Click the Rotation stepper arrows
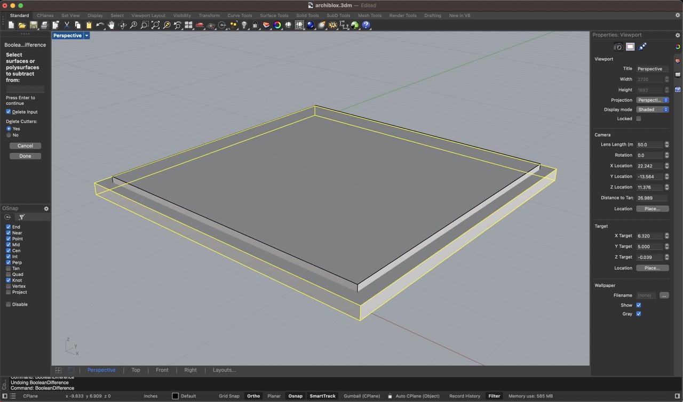The height and width of the screenshot is (402, 683). pyautogui.click(x=666, y=155)
